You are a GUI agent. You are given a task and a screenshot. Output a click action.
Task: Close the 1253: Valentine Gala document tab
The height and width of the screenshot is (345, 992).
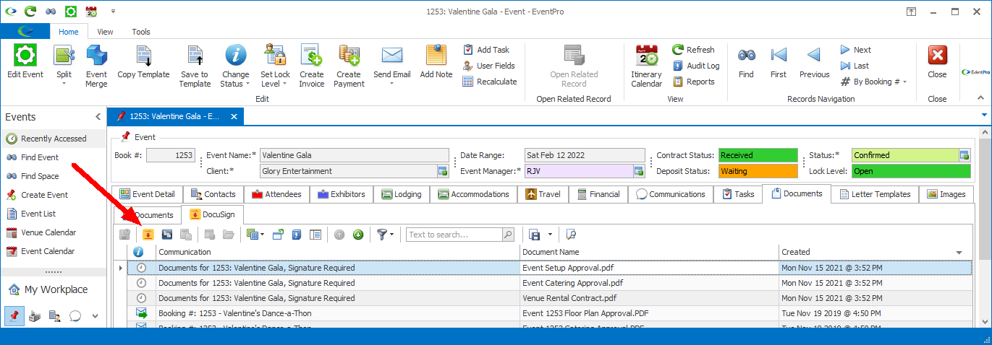click(x=233, y=116)
